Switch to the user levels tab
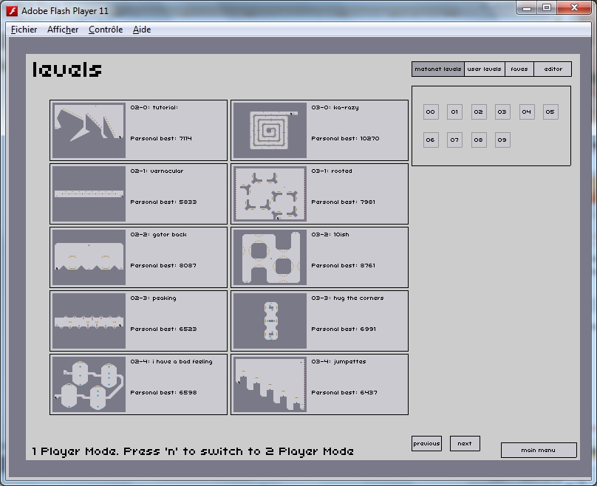The width and height of the screenshot is (597, 486). (485, 69)
